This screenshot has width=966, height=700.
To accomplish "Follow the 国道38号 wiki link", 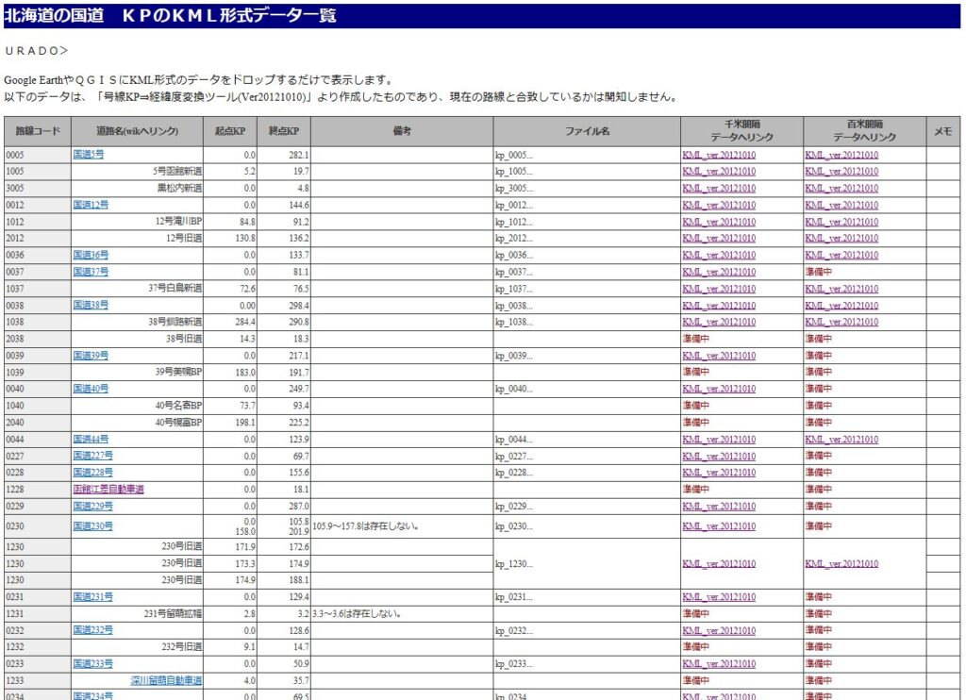I will (x=91, y=306).
